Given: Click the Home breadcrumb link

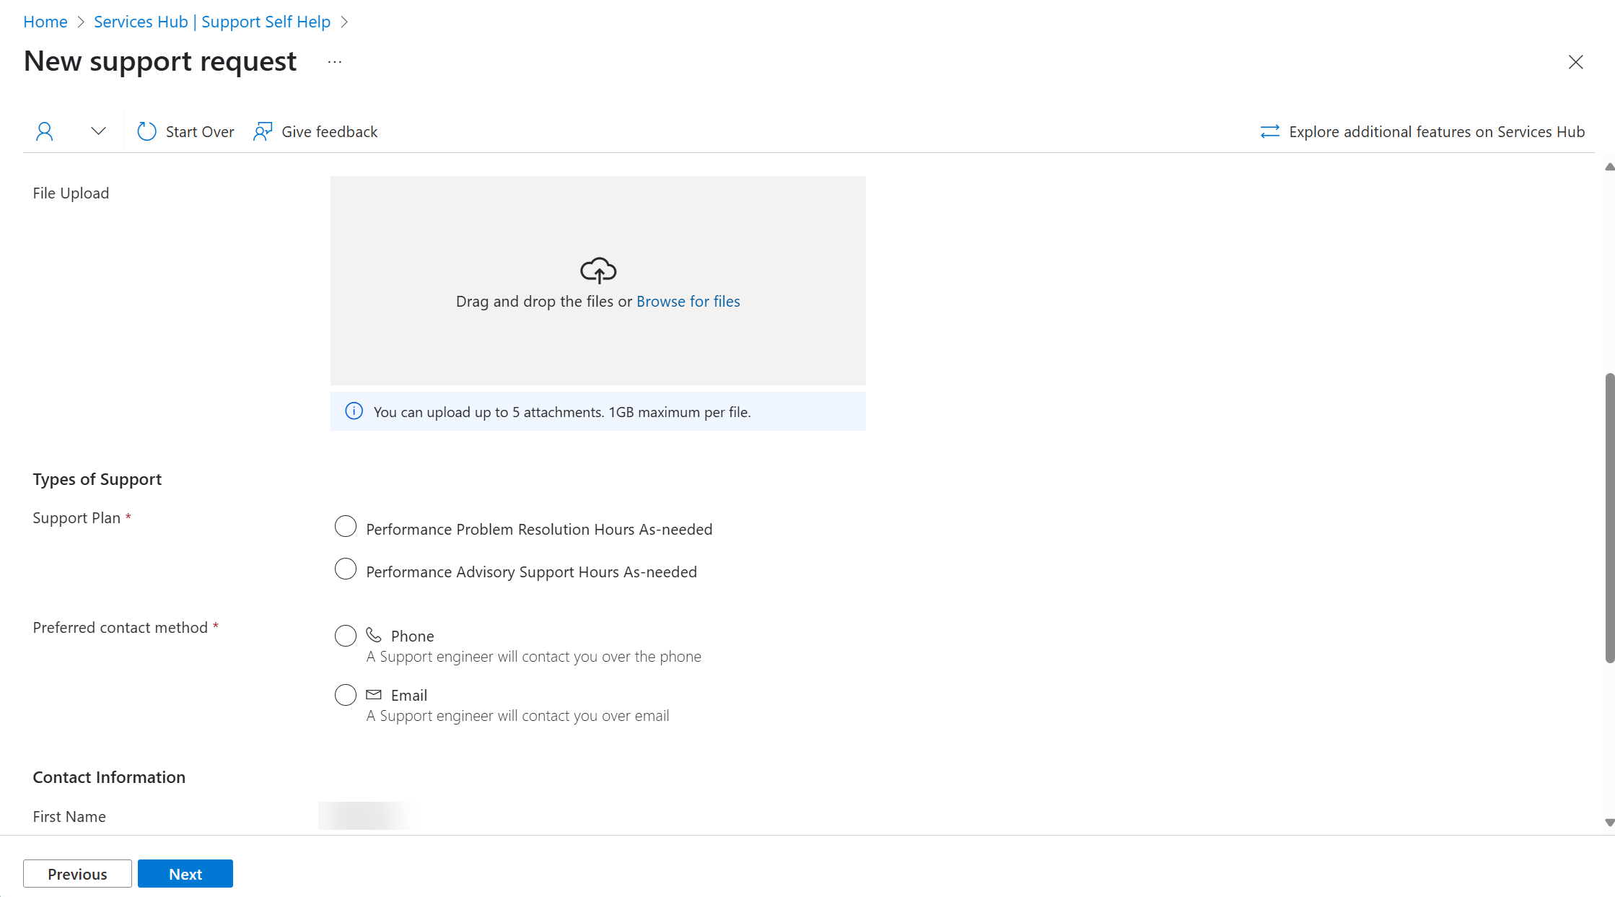Looking at the screenshot, I should (44, 20).
